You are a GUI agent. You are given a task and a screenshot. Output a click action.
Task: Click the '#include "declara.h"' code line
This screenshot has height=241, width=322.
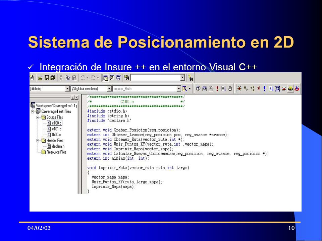[109, 120]
